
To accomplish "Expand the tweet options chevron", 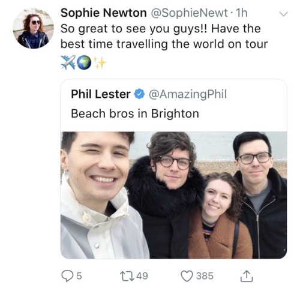I will (283, 14).
